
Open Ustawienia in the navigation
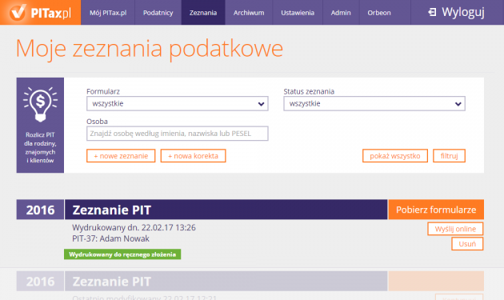[298, 13]
